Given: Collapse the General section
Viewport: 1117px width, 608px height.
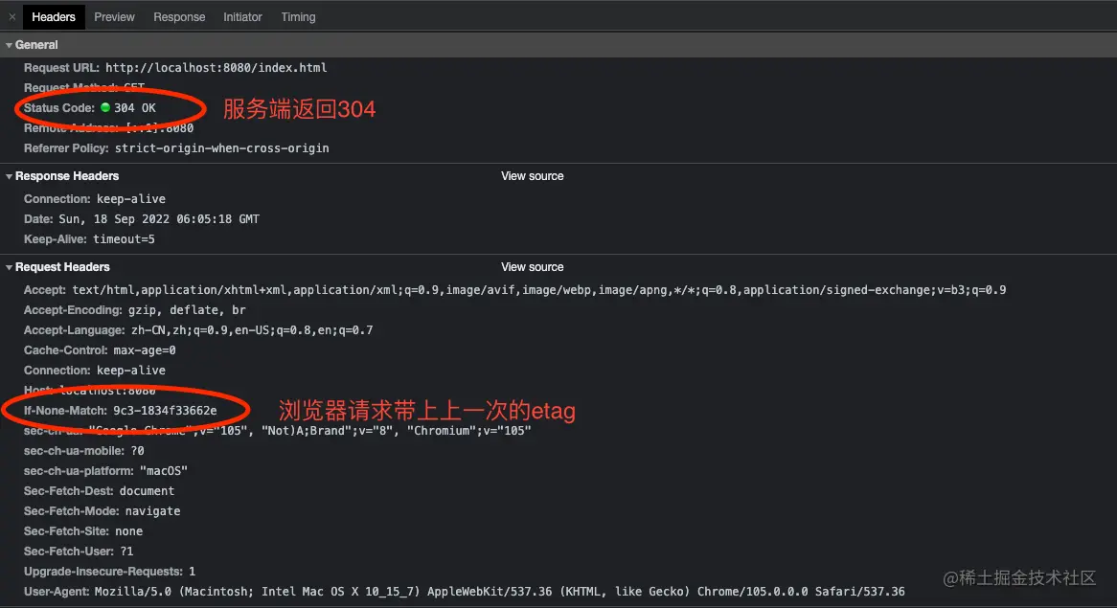Looking at the screenshot, I should point(10,45).
